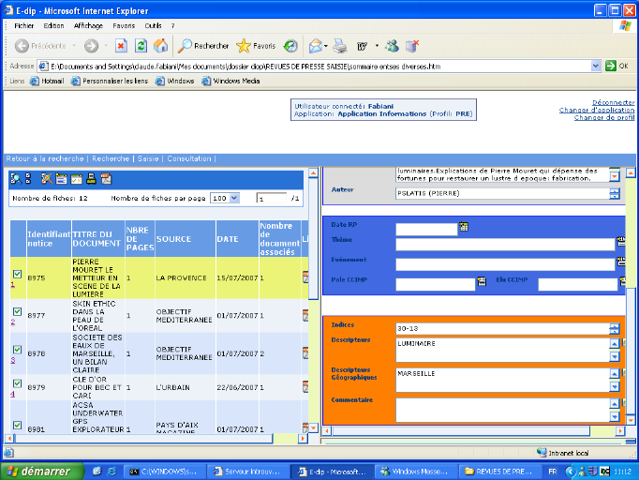The image size is (639, 480).
Task: Toggle the checkbox for notice 8979
Action: coord(17,383)
